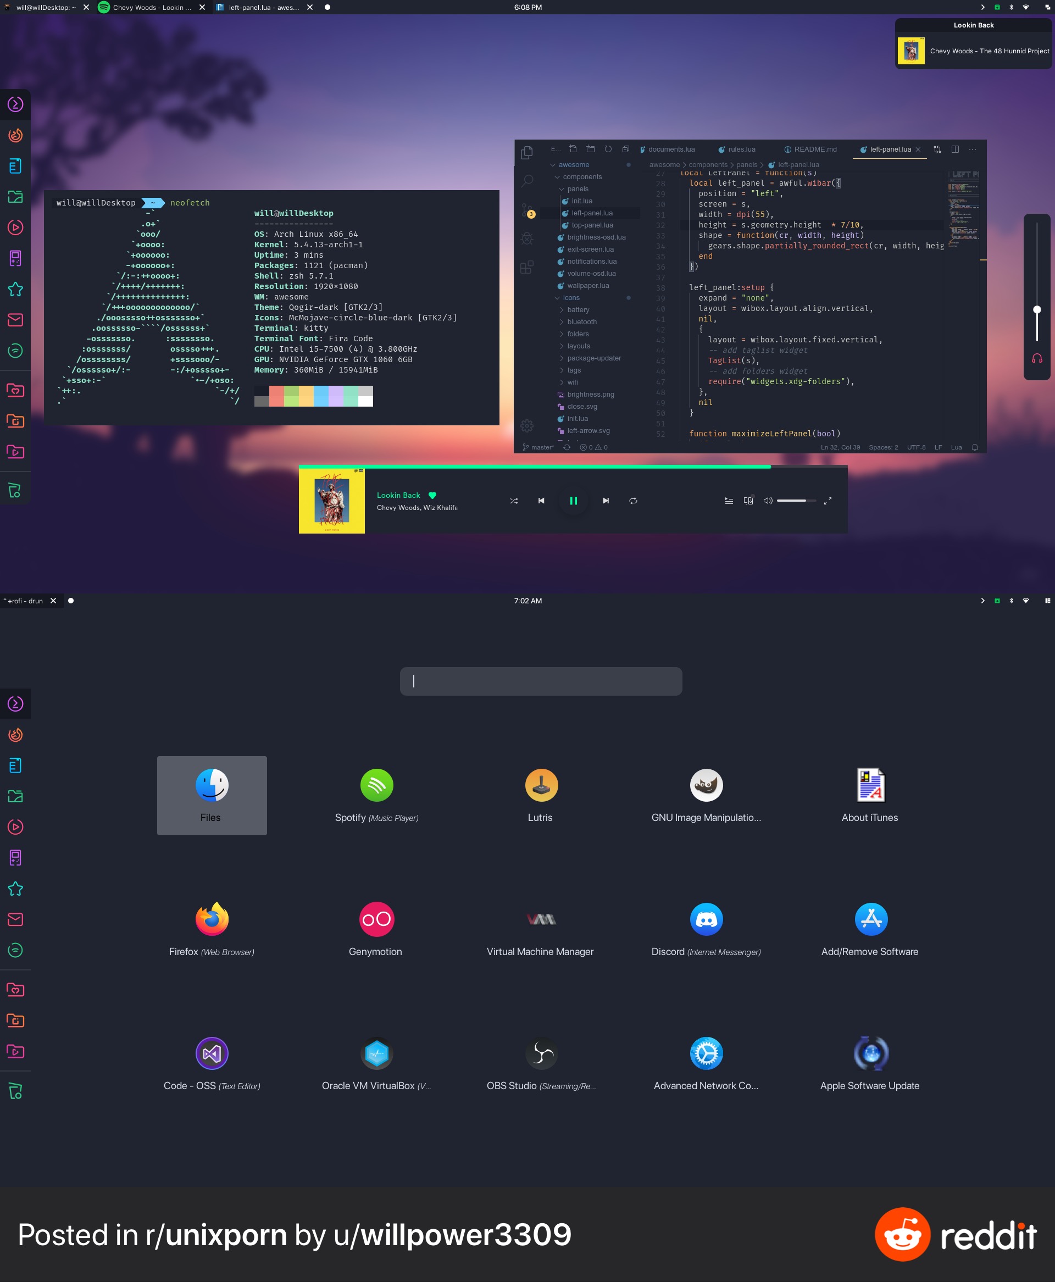Toggle the headphones icon under the vertical volume slider
This screenshot has width=1055, height=1282.
pos(1037,358)
